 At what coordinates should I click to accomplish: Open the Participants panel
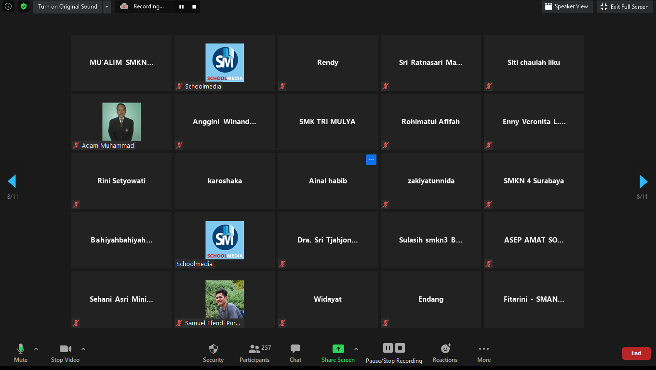(x=254, y=349)
